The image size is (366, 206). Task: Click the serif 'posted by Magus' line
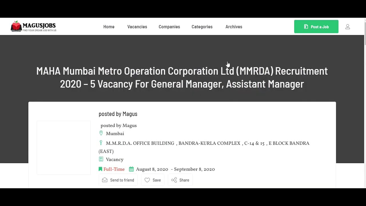pos(119,126)
